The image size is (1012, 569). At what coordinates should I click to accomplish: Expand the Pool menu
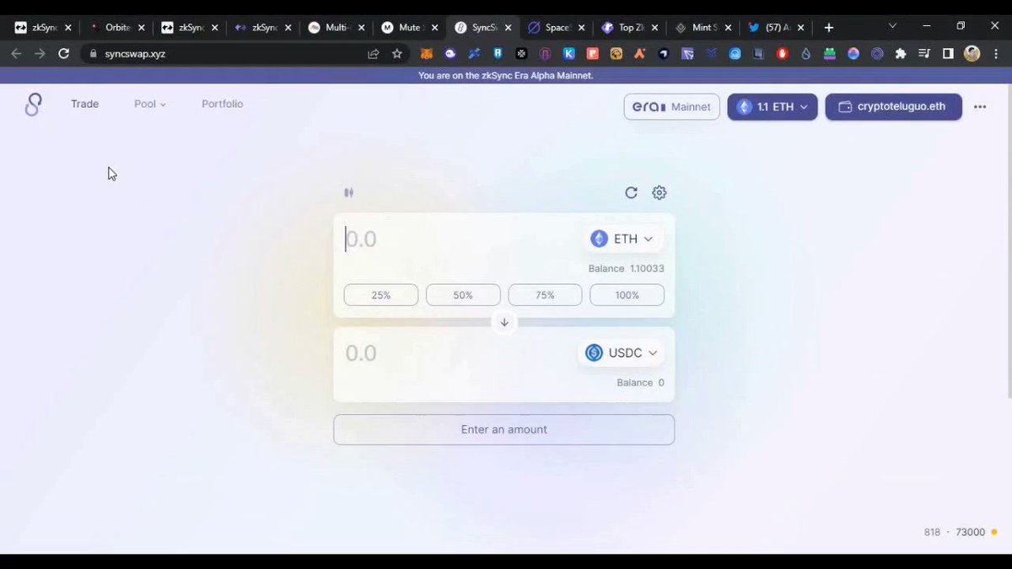coord(150,105)
